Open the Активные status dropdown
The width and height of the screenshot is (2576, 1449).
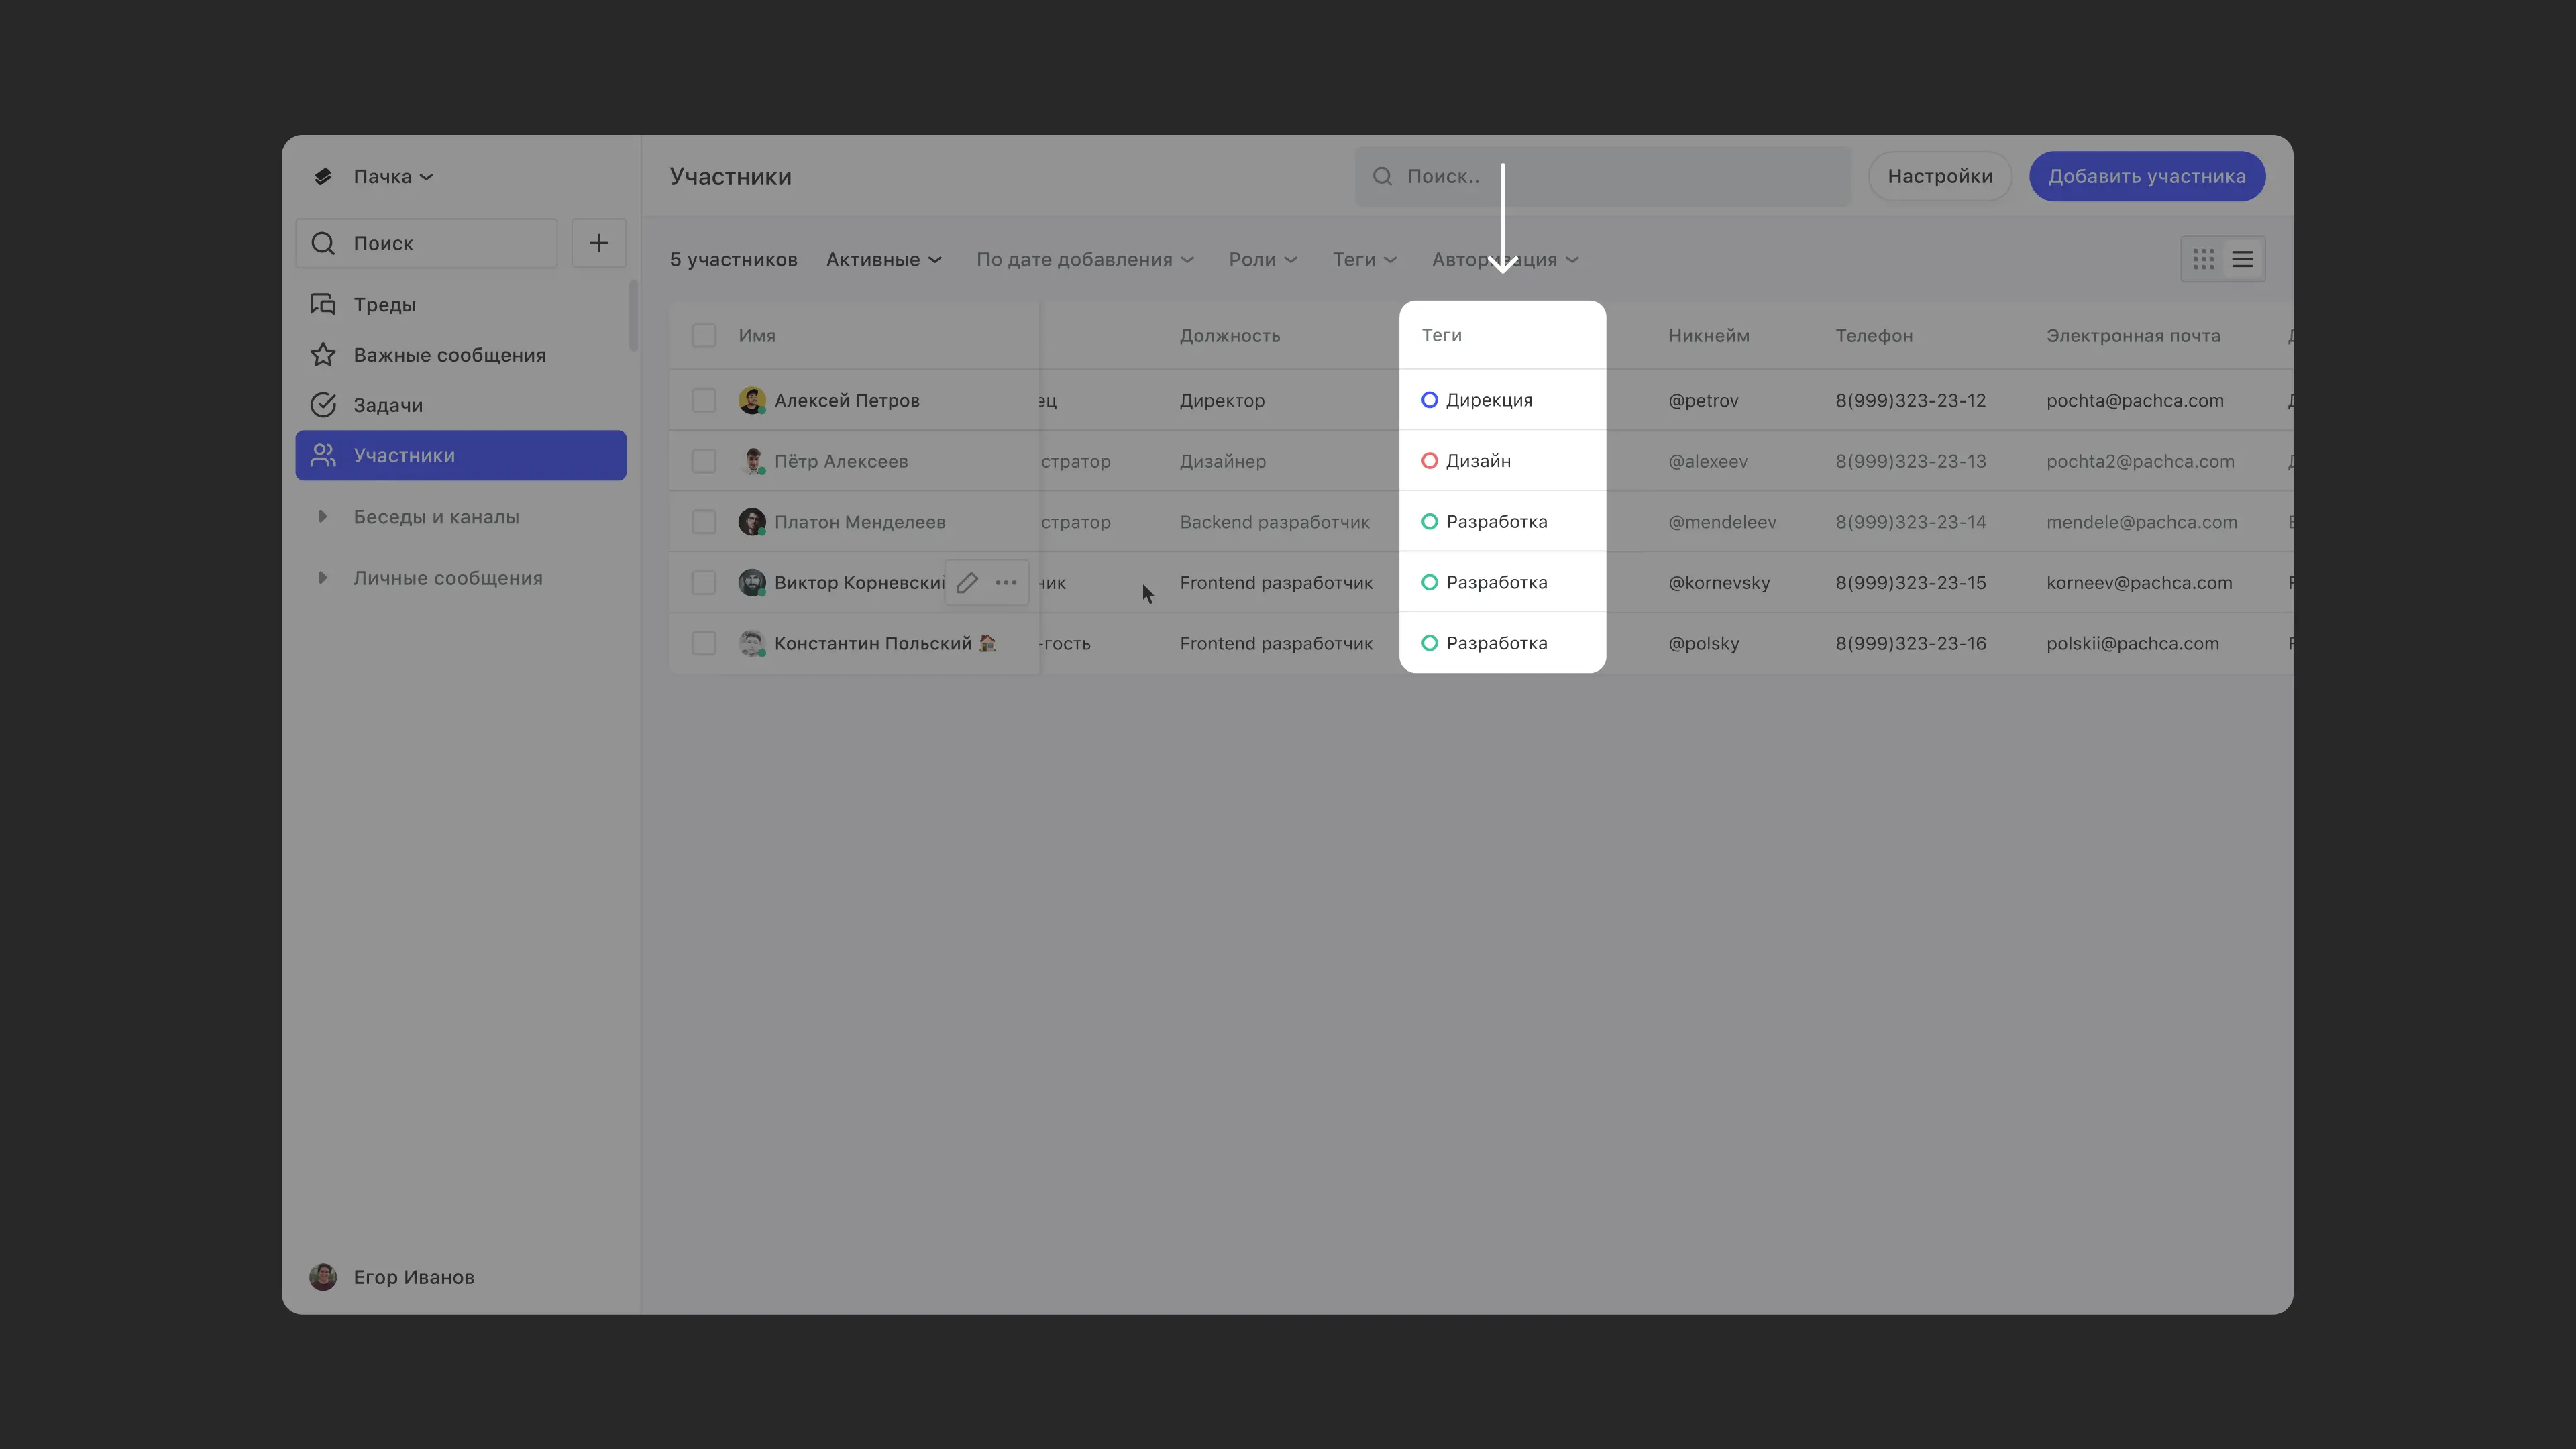pos(883,260)
